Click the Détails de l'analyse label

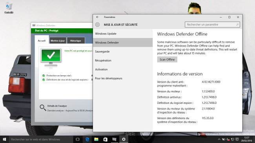point(57,106)
